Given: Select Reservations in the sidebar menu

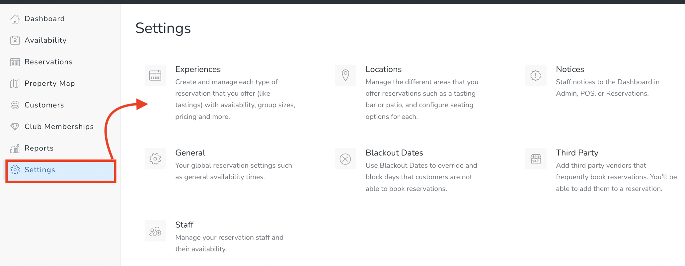Looking at the screenshot, I should click(x=48, y=62).
